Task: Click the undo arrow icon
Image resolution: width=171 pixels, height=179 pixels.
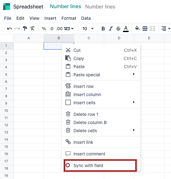Action: coord(10,29)
